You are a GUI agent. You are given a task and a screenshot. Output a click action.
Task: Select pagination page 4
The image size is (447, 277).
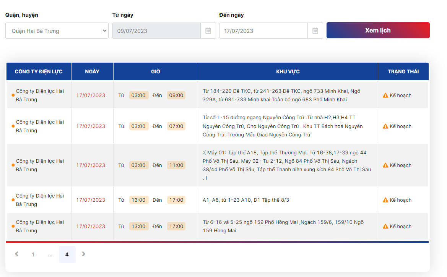67,254
